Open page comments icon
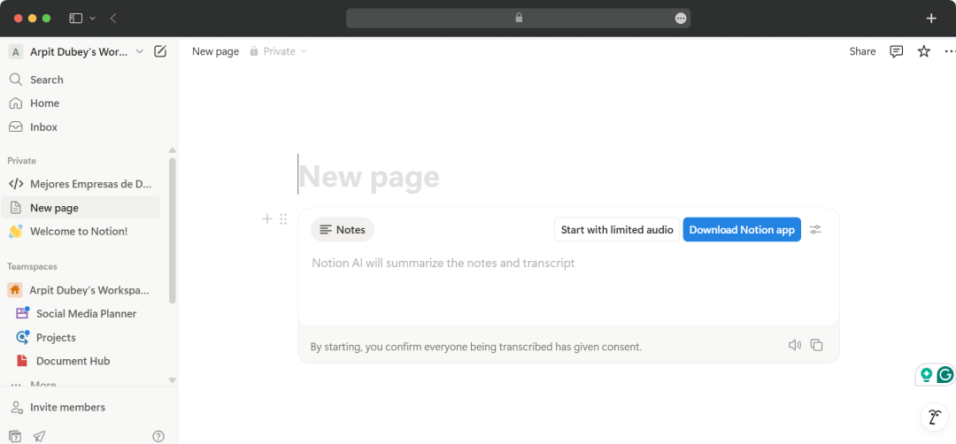Image resolution: width=956 pixels, height=444 pixels. [896, 52]
